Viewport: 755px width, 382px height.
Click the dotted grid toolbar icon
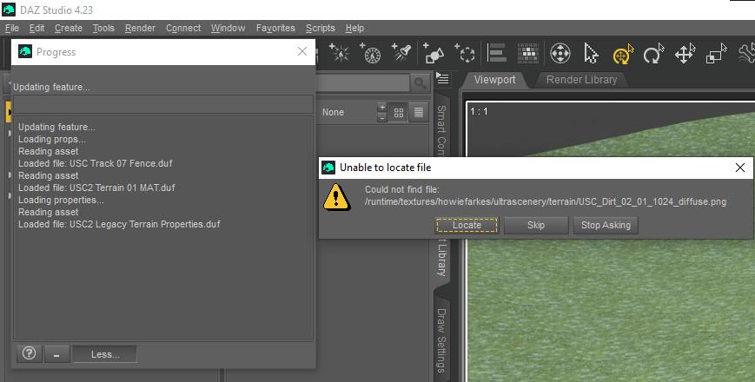(527, 53)
